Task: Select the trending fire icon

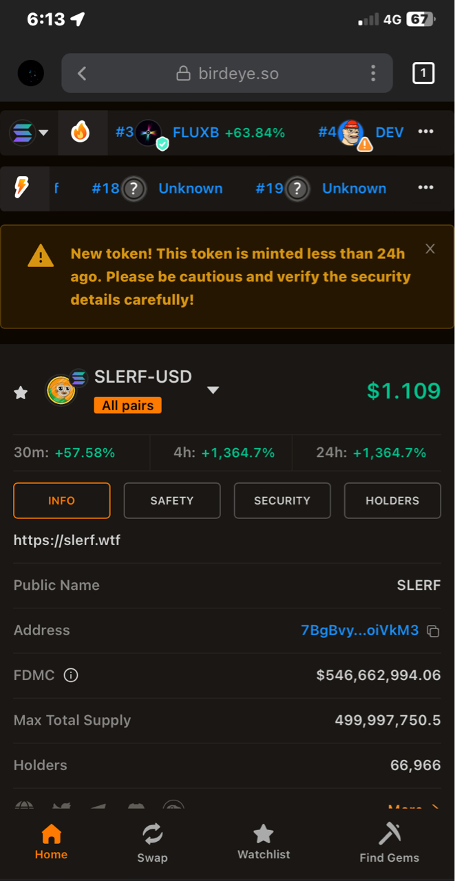Action: coord(81,131)
